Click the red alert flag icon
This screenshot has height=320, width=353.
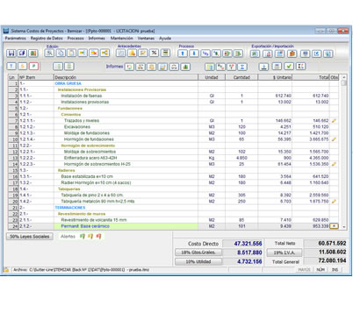point(98,236)
